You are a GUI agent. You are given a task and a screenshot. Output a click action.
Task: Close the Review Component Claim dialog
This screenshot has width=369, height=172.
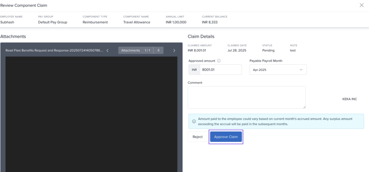point(361,5)
